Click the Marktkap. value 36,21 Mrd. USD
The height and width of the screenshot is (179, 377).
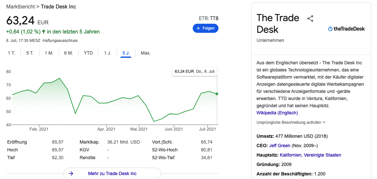[x=123, y=142]
